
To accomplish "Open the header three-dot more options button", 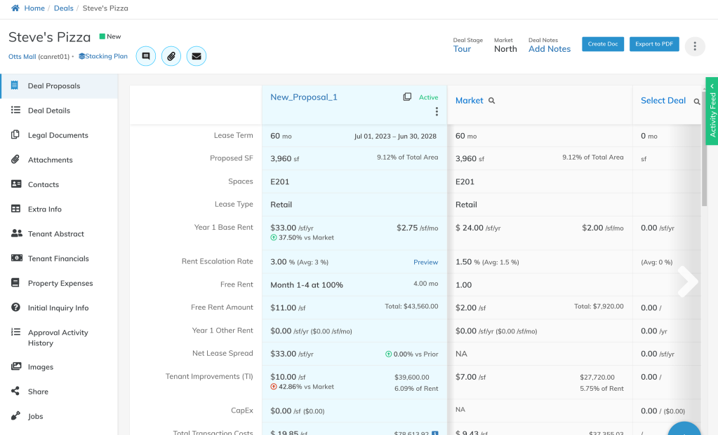I will tap(695, 46).
